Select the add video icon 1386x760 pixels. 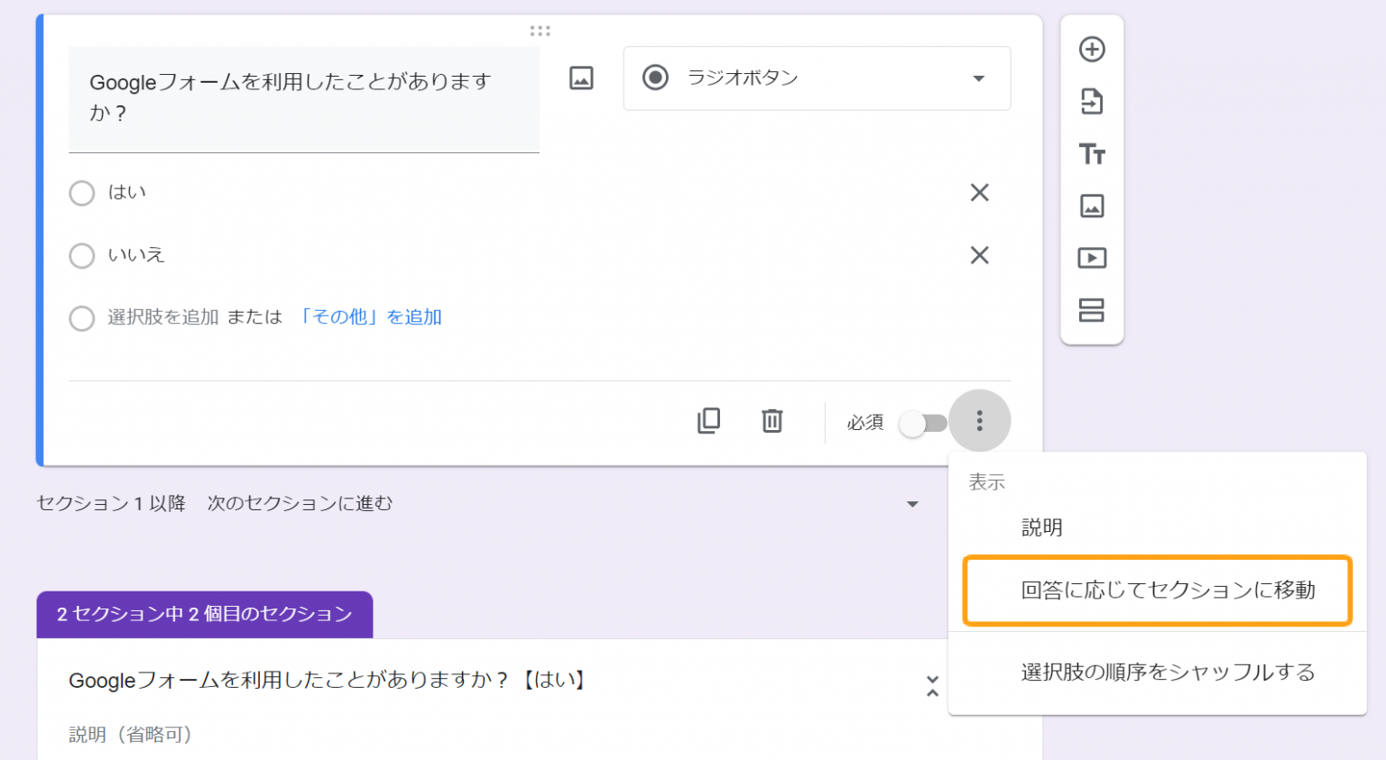(x=1093, y=258)
